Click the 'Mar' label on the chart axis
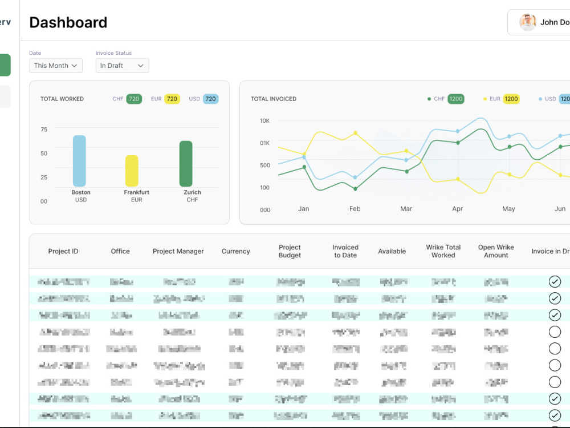Screen dimensions: 570x428 click(x=406, y=209)
